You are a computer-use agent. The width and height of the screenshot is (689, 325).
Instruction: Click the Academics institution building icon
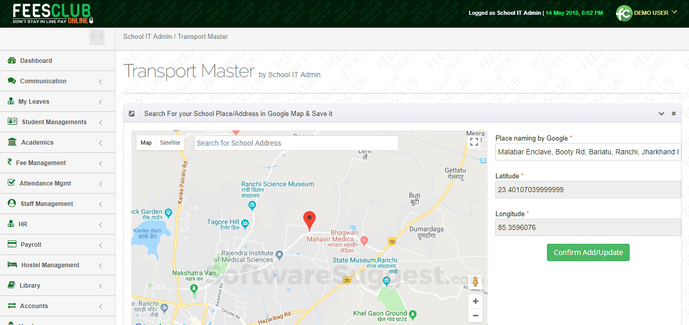point(12,142)
